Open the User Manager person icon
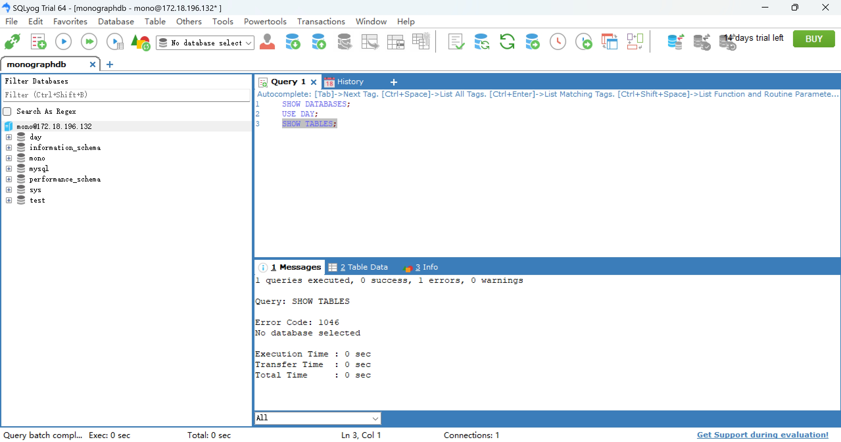 [x=267, y=42]
